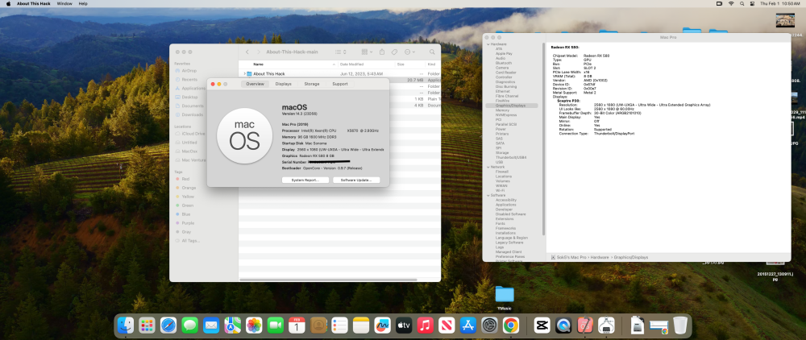Select the Overview tab

pyautogui.click(x=255, y=84)
